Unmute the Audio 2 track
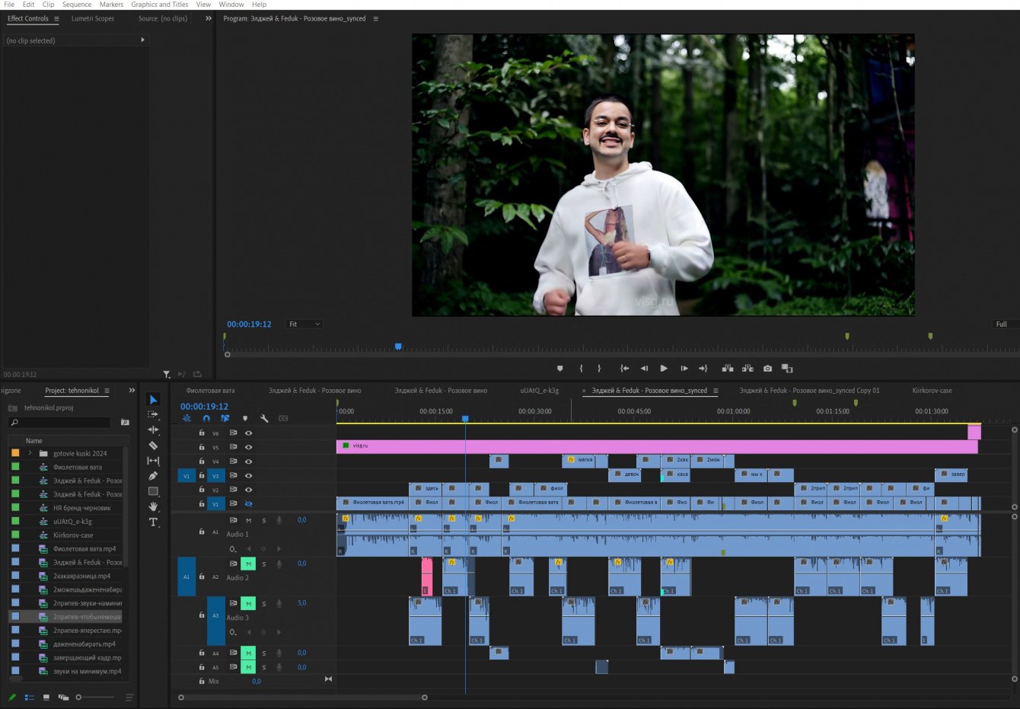1020x709 pixels. tap(248, 564)
